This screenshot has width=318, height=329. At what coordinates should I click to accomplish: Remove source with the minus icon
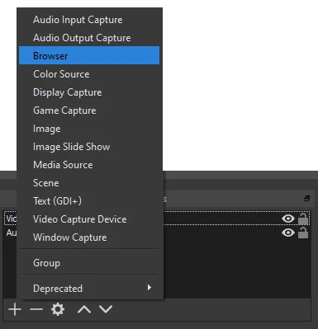(x=36, y=309)
